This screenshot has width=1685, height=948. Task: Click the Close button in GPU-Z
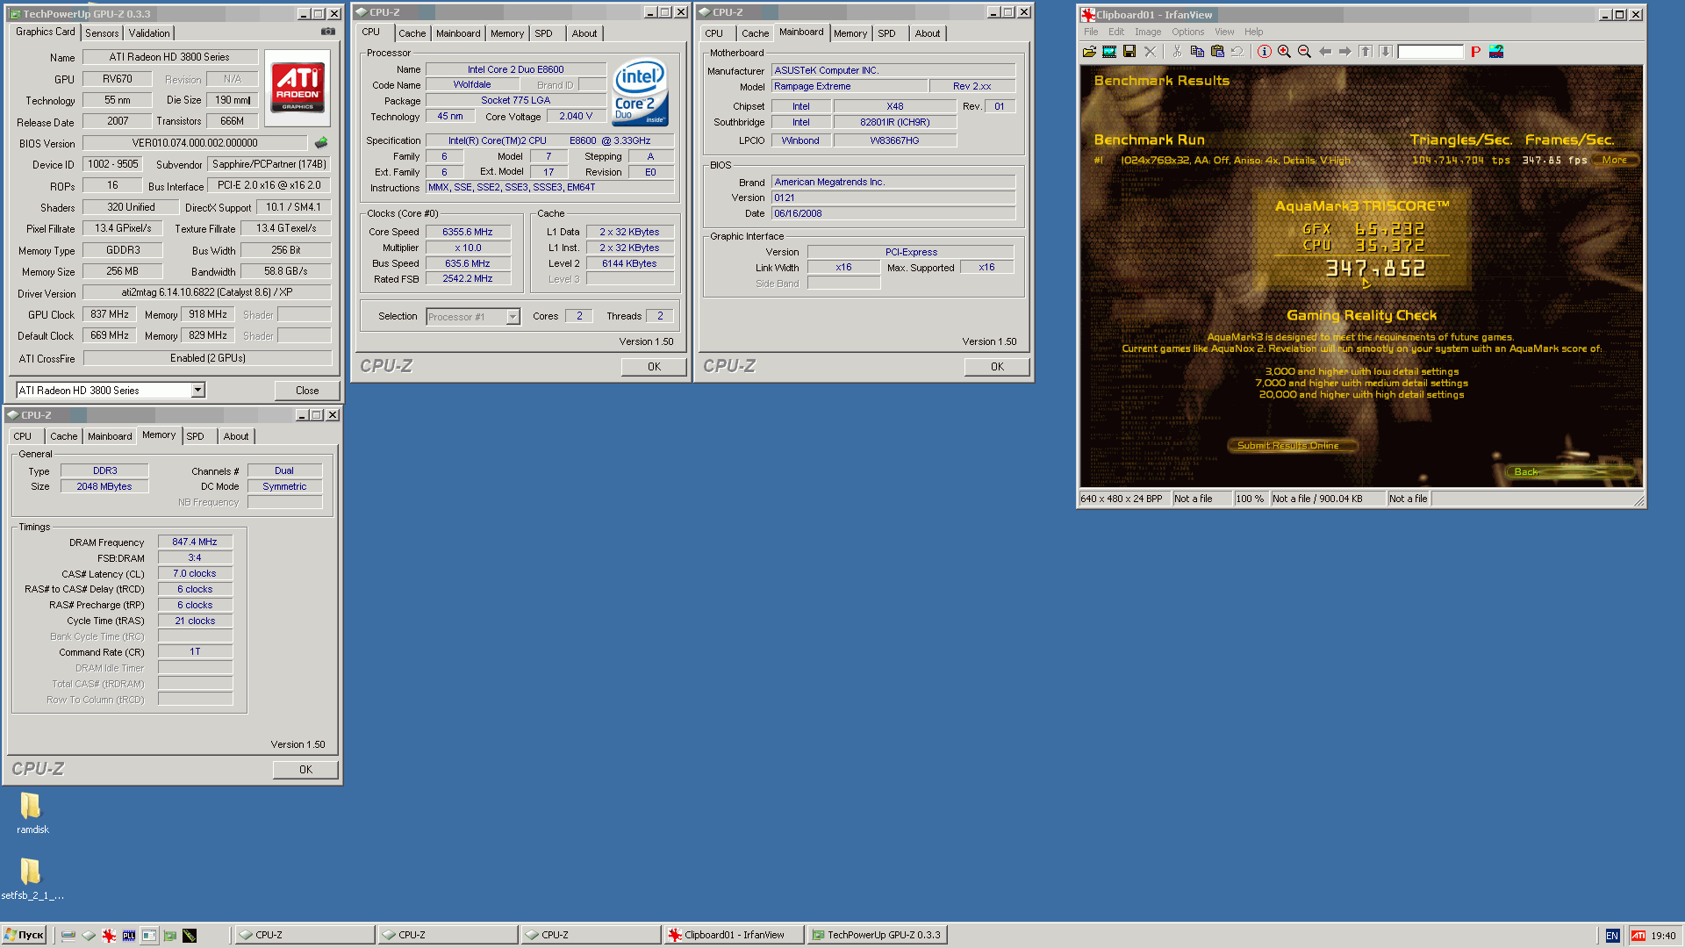[x=307, y=391]
